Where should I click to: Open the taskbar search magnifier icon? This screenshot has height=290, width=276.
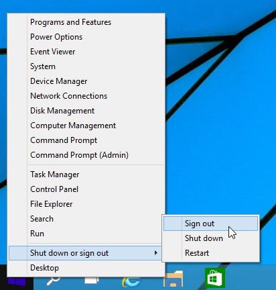54,281
